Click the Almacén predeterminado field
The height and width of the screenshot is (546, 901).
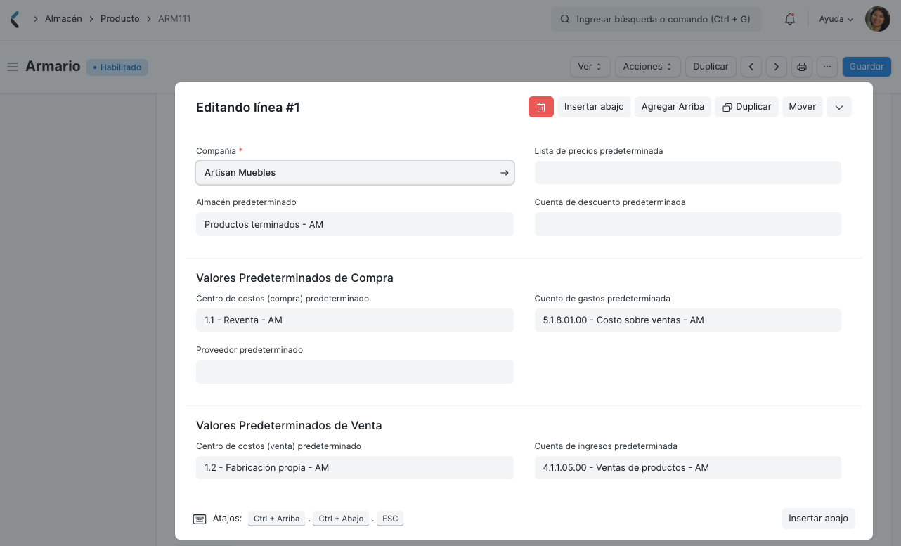click(355, 224)
